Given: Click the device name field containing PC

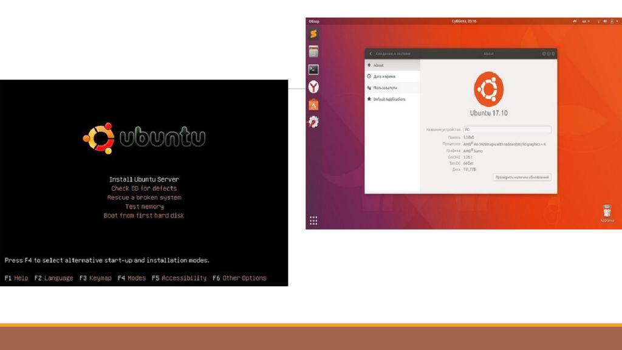Looking at the screenshot, I should (507, 129).
